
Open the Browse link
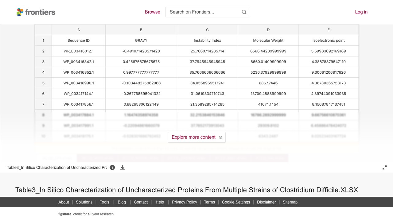tap(153, 12)
